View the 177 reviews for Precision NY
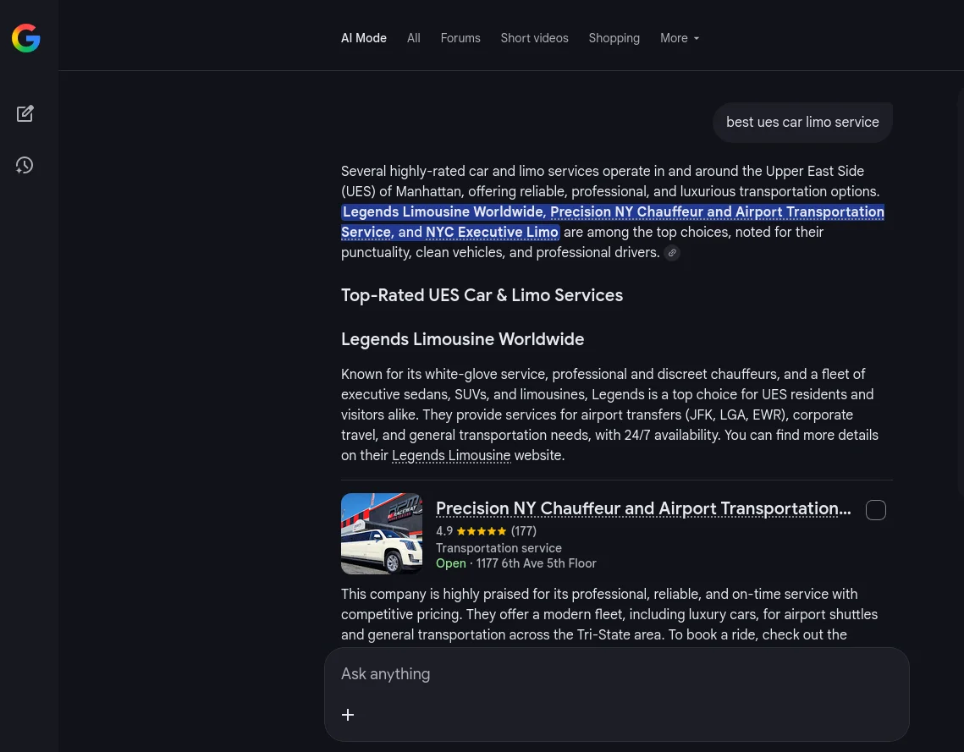 click(x=523, y=531)
